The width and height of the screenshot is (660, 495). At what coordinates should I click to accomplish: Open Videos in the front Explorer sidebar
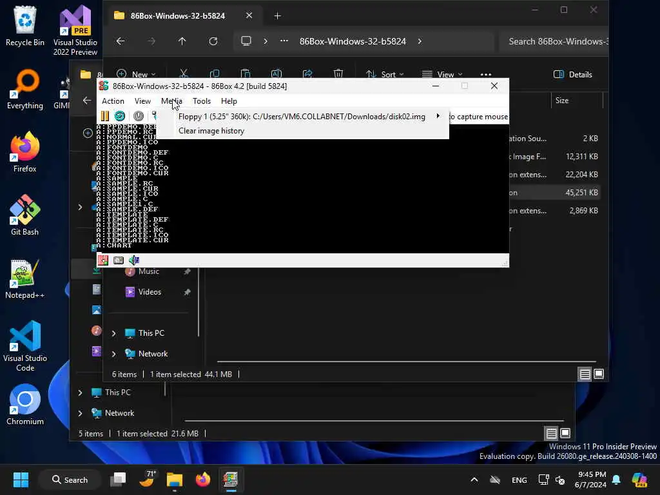point(150,292)
